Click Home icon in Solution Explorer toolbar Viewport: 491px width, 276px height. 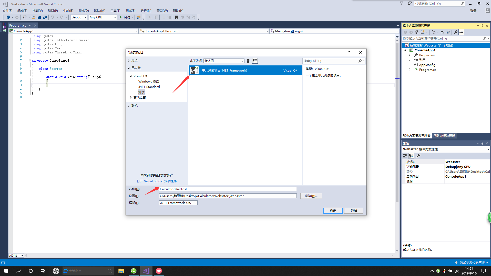click(x=417, y=32)
